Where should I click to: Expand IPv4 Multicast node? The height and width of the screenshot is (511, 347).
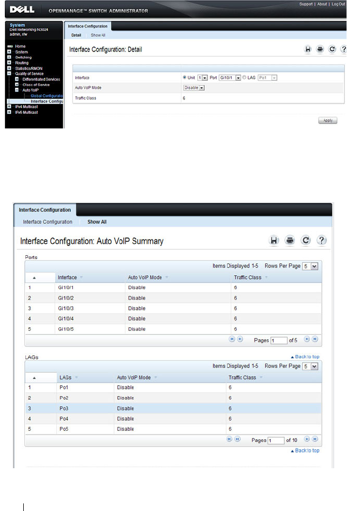pos(9,107)
